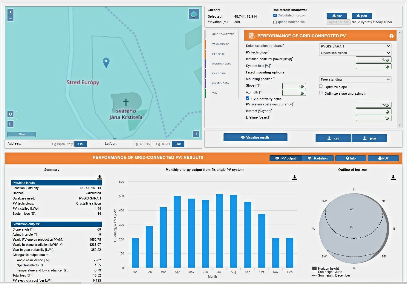Click the Slope input field
This screenshot has height=284, width=407.
pos(294,86)
